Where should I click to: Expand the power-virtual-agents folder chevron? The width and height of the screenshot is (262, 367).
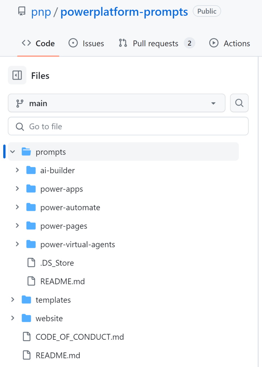17,244
